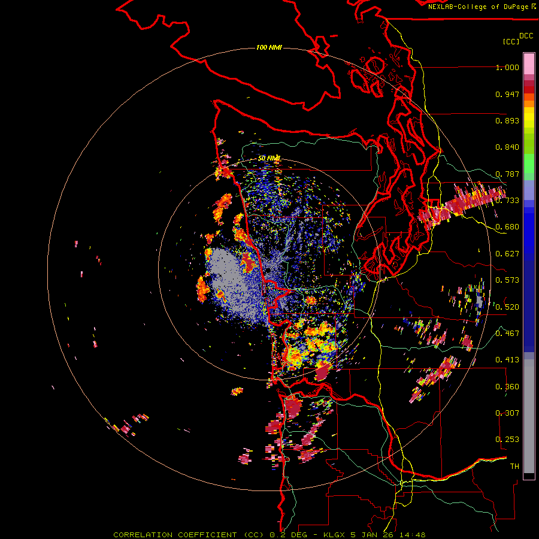
Task: Click the yellow segment of the color bar
Action: 529,117
